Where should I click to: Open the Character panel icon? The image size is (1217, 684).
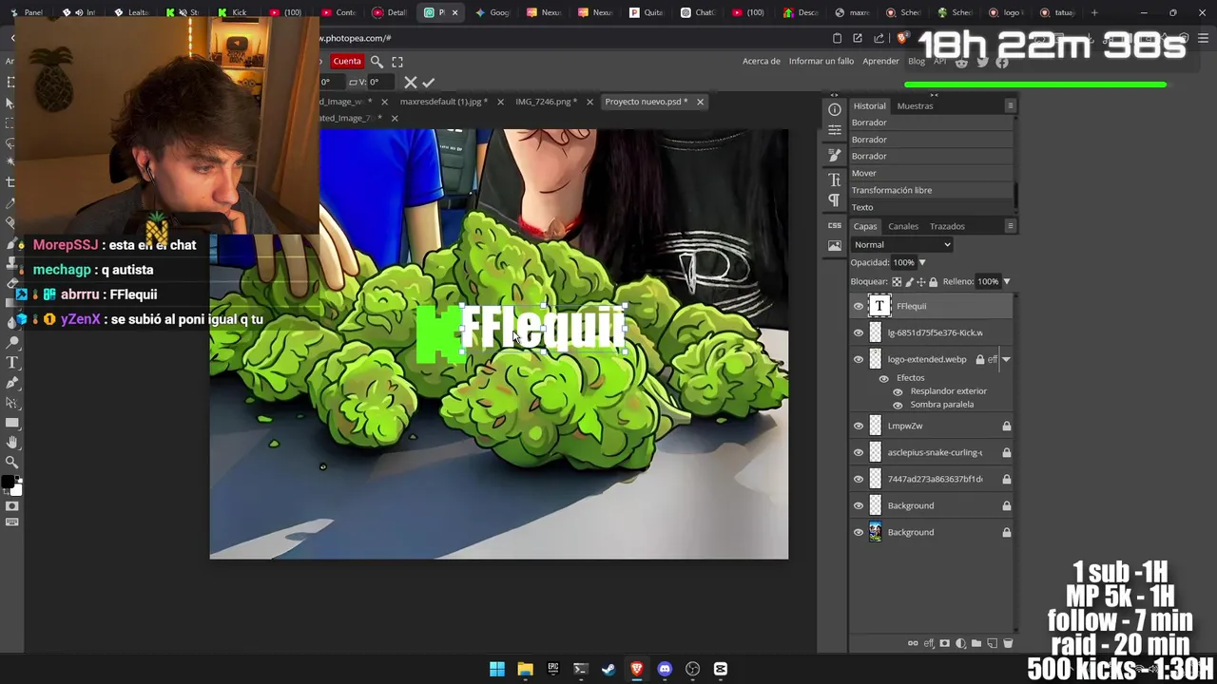point(835,180)
